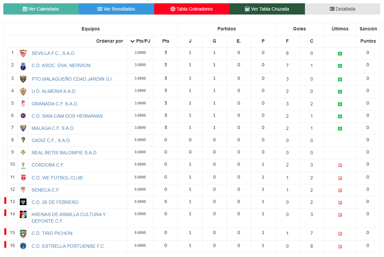Open the ARENAS DE ARMILLA CULTURA Y DEPORTE link
Viewport: 384px width, 257px height.
pos(68,218)
